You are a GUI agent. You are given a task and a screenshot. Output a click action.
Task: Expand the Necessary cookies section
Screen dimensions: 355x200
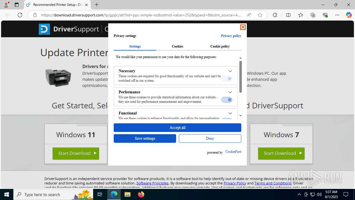(x=230, y=71)
